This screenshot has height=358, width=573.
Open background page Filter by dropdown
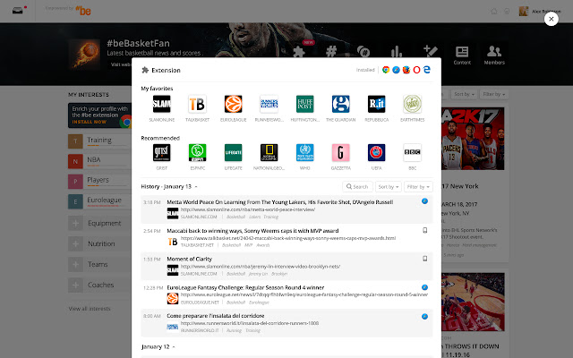click(493, 94)
